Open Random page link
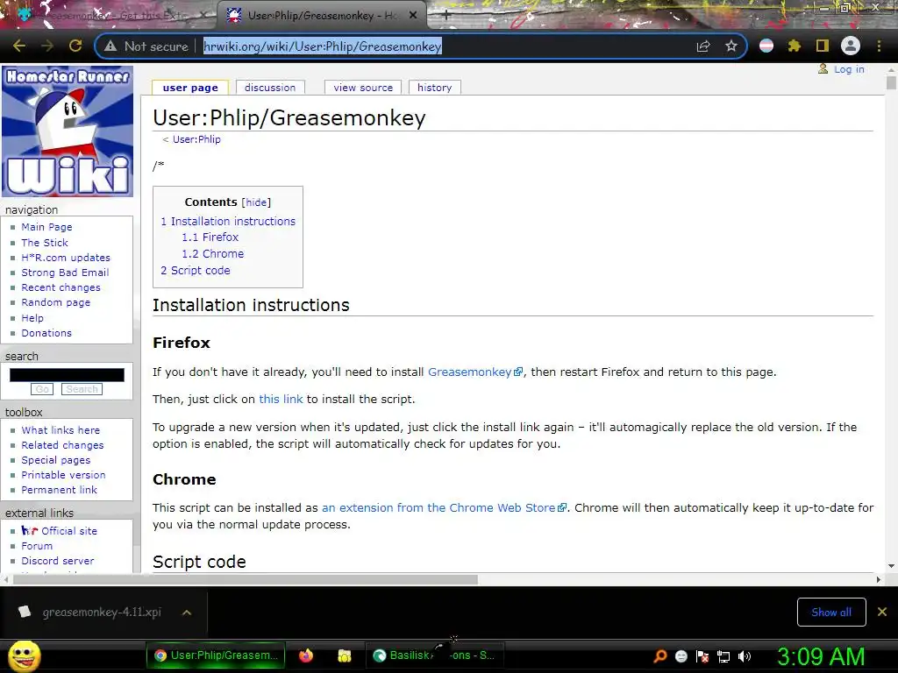The image size is (898, 673). tap(55, 302)
